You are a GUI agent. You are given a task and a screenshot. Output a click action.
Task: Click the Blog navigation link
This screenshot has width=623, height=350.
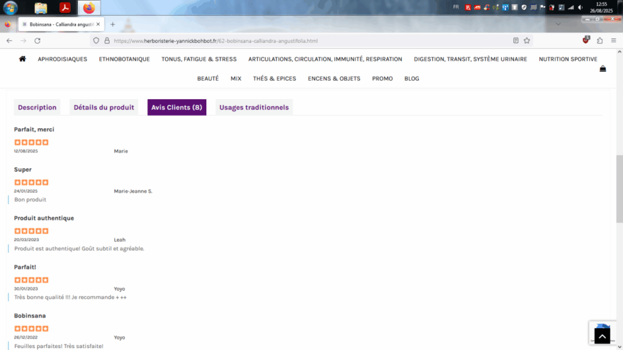click(411, 78)
